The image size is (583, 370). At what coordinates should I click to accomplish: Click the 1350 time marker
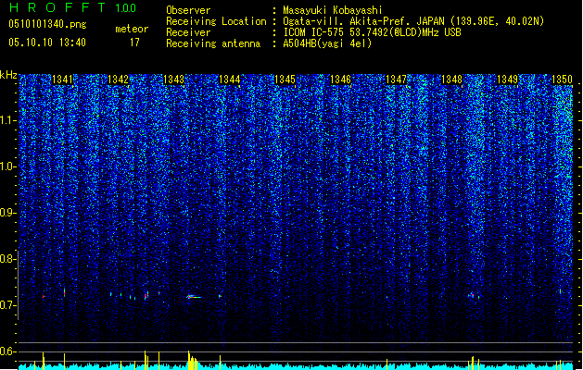coord(562,80)
